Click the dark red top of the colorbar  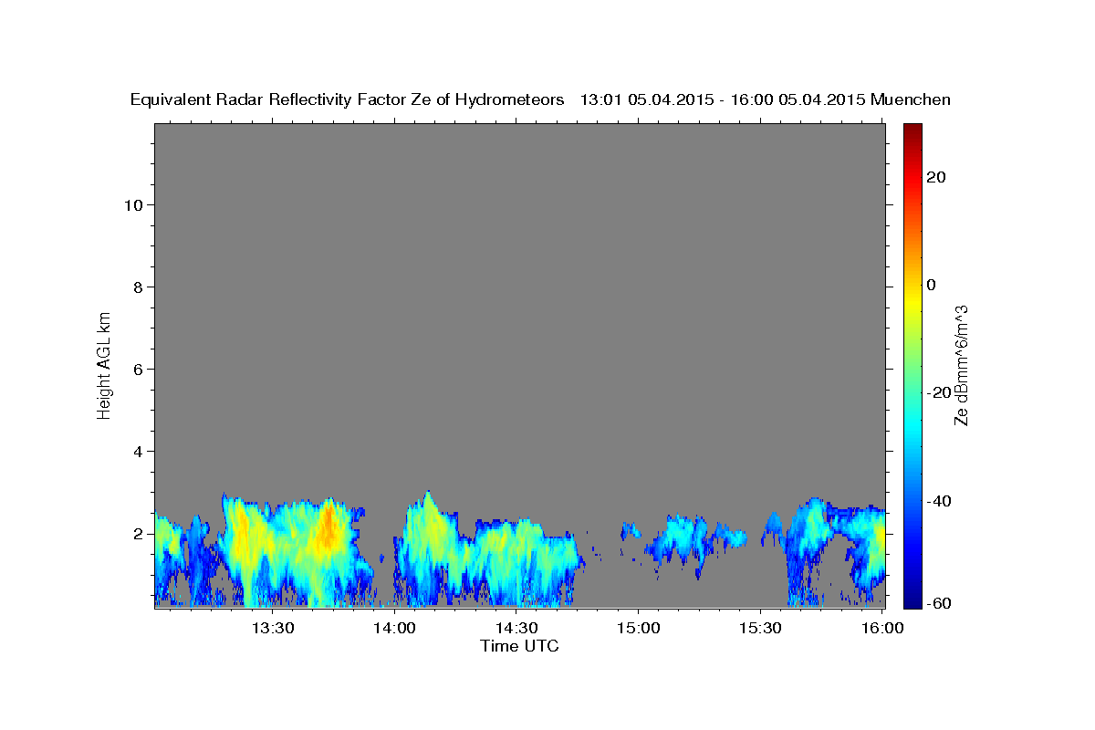(x=912, y=130)
